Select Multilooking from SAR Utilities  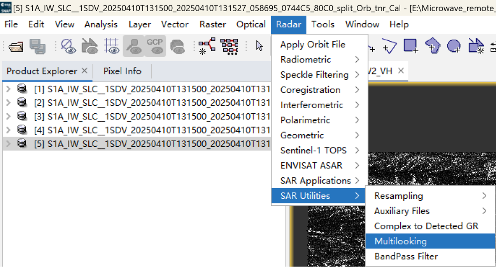[430, 241]
